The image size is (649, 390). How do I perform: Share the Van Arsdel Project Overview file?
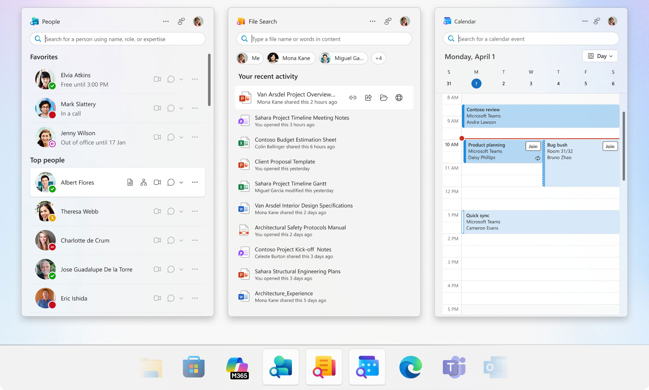click(368, 97)
